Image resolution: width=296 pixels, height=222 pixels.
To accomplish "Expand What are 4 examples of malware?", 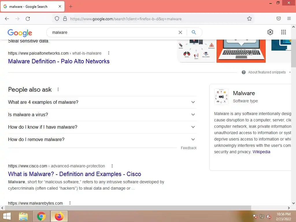I will tap(102, 102).
